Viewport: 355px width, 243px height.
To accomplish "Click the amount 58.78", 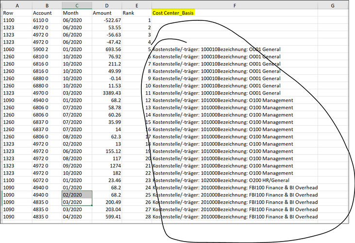I will tap(107, 107).
